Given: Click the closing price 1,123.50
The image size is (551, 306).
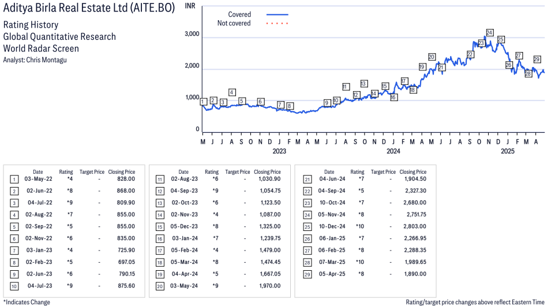Looking at the screenshot, I should 271,203.
